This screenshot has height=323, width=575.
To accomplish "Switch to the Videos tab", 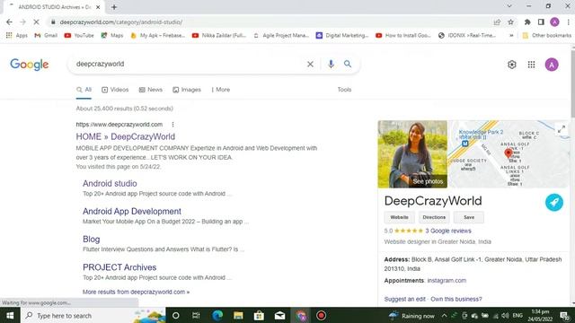I will tap(115, 90).
